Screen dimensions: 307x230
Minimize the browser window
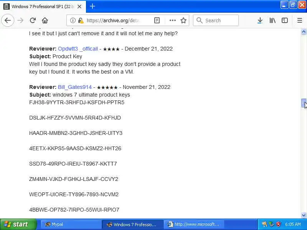coord(284,5)
